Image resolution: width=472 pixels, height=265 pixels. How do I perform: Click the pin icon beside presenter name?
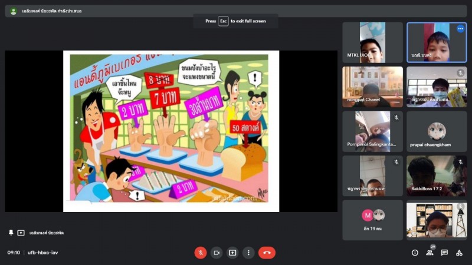point(11,233)
